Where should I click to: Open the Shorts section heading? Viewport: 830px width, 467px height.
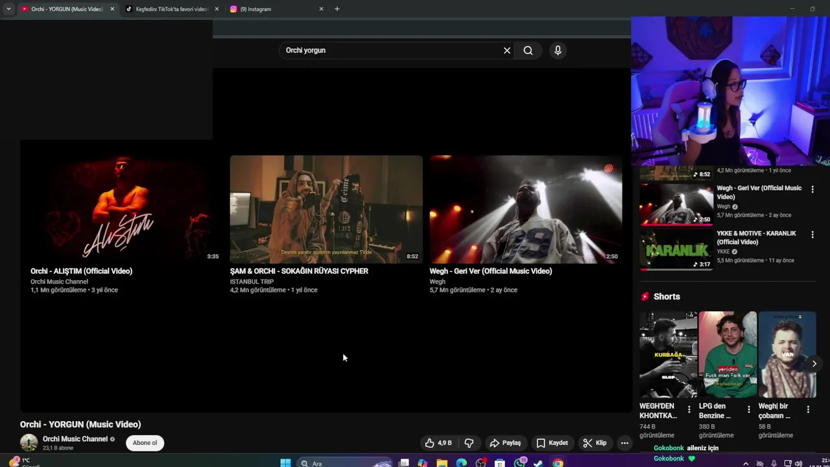point(667,296)
